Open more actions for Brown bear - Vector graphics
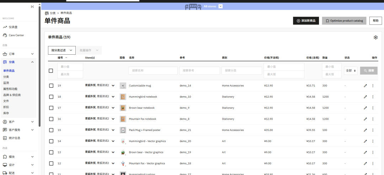Screen dimensions: 384x175 373,152
